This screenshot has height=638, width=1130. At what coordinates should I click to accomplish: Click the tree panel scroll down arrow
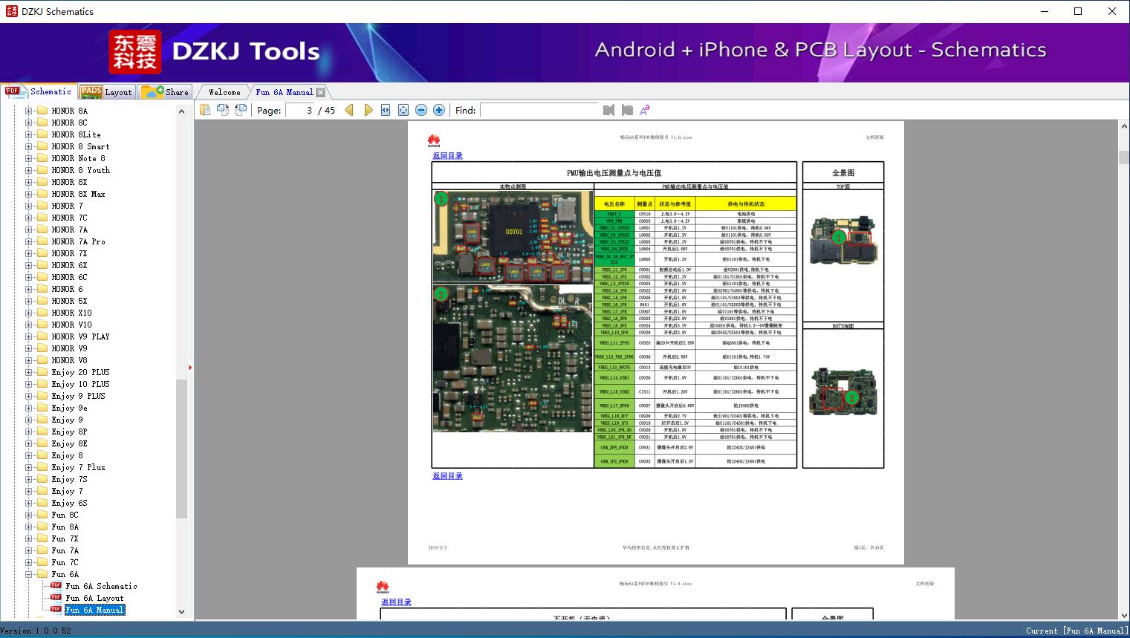point(181,612)
